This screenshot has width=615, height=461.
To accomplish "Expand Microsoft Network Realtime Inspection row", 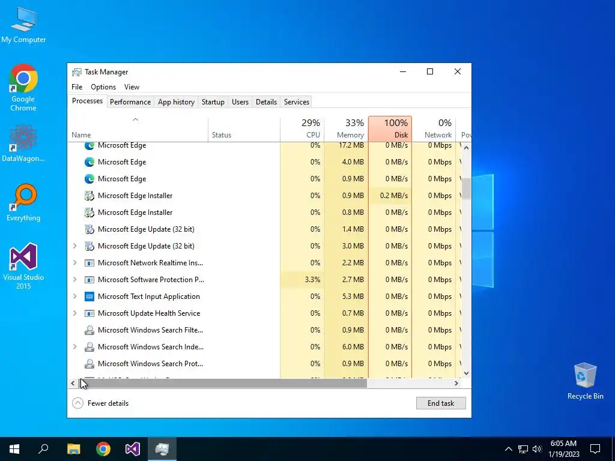I will (x=75, y=263).
